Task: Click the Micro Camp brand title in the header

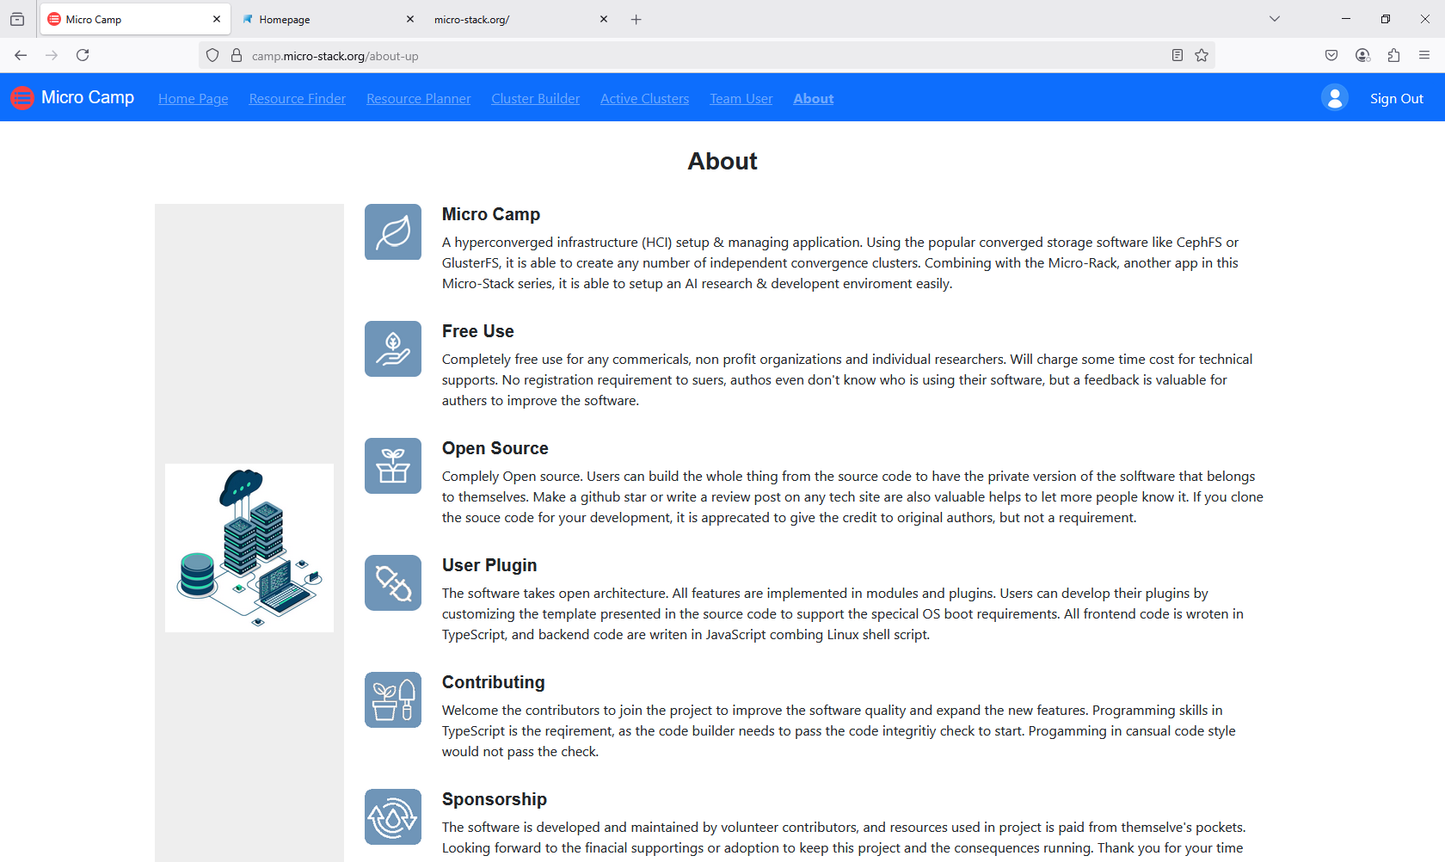Action: tap(88, 97)
